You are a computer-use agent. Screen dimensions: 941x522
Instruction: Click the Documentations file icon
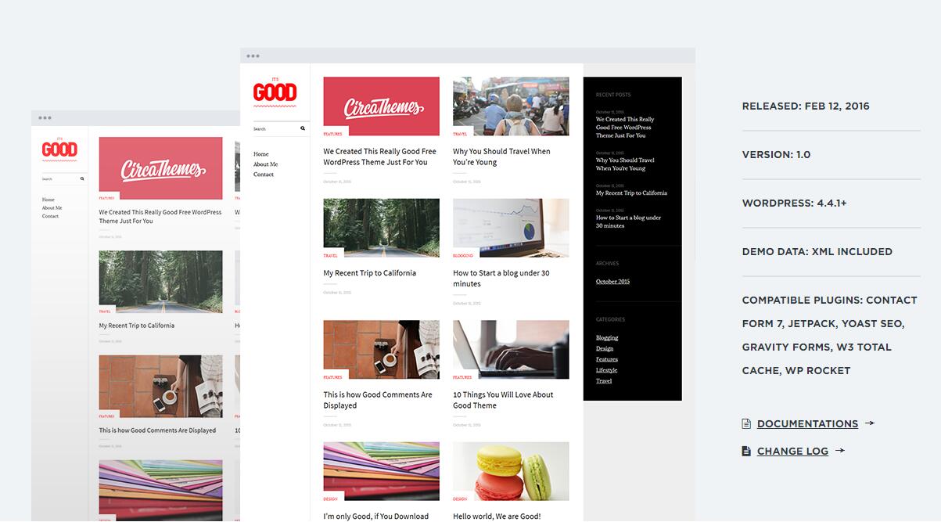click(x=746, y=424)
